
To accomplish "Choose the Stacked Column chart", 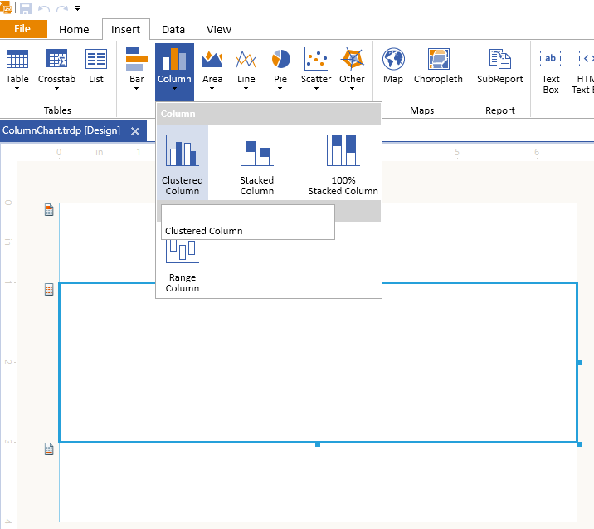I will [257, 164].
